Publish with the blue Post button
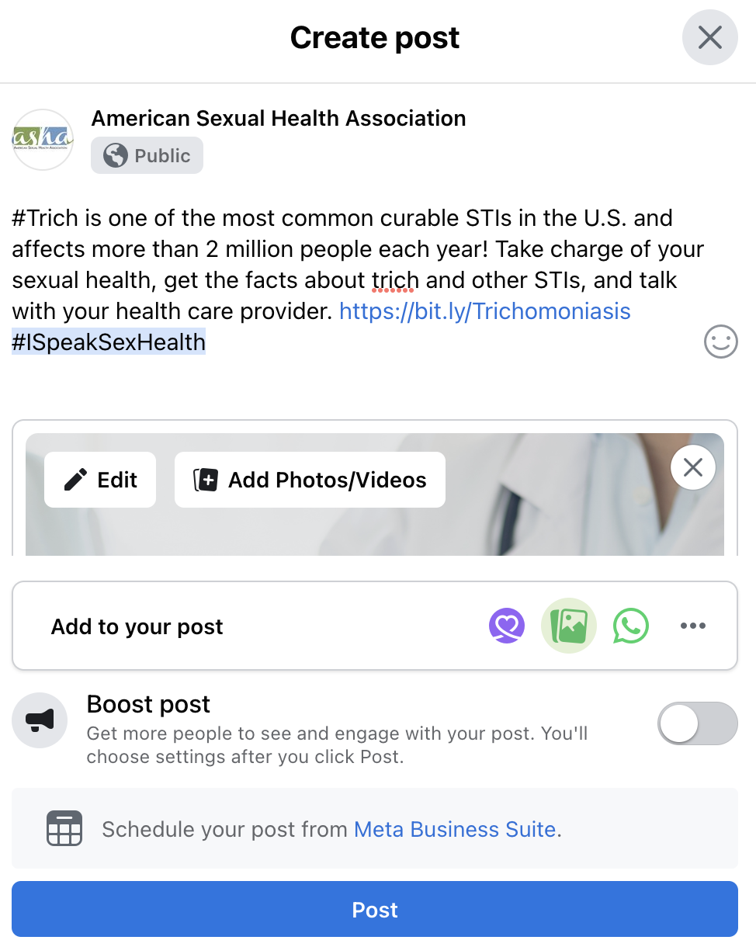Viewport: 756px width, 947px height. [375, 909]
